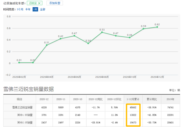Click the first 0.01 point at 2020年02月

pos(19,62)
